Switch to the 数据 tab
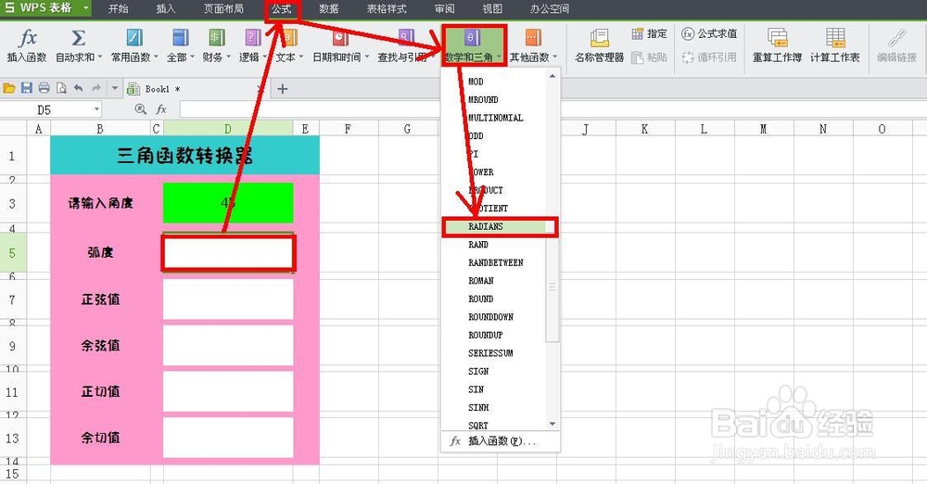927x484 pixels. [x=329, y=9]
